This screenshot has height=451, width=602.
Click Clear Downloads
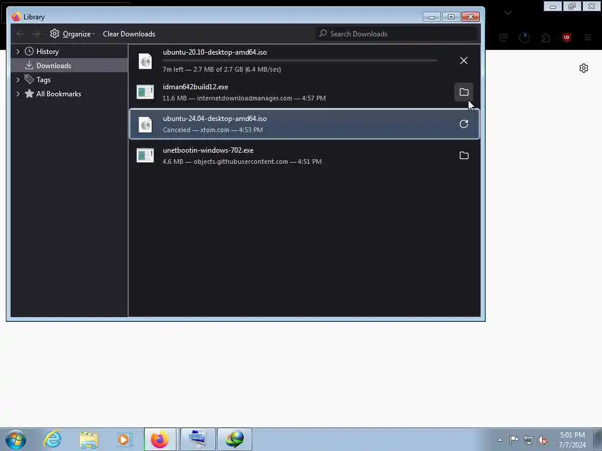[129, 34]
